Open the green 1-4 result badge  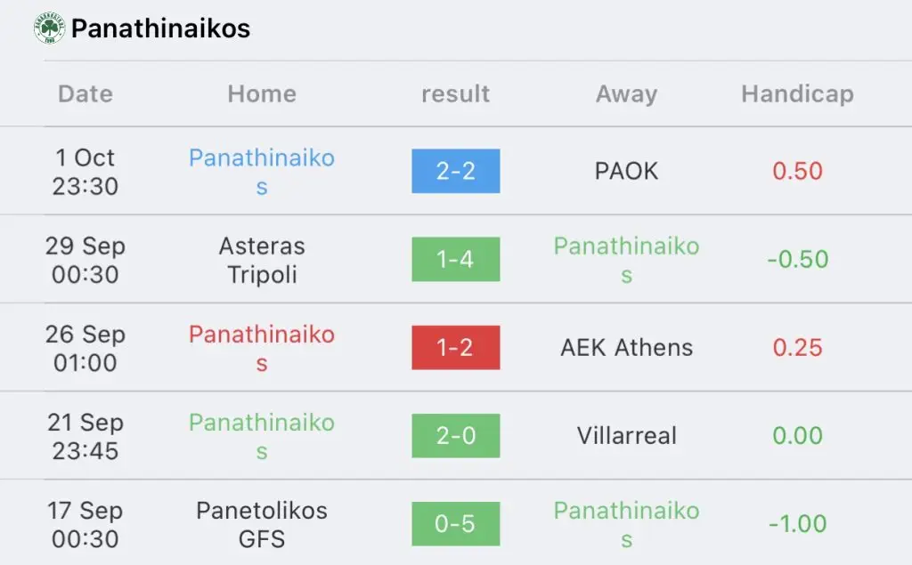coord(455,259)
